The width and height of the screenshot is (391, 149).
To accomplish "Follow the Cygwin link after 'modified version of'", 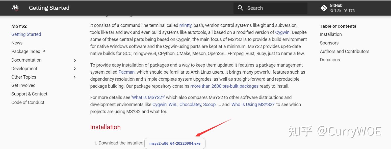I will (282, 32).
